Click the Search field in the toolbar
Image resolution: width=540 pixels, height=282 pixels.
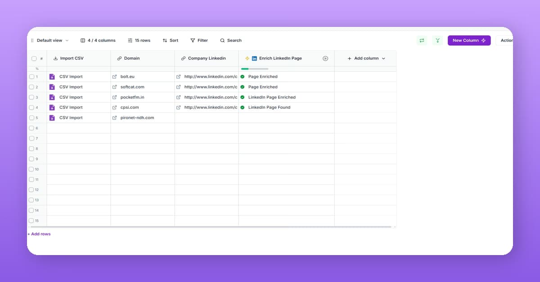pos(230,40)
